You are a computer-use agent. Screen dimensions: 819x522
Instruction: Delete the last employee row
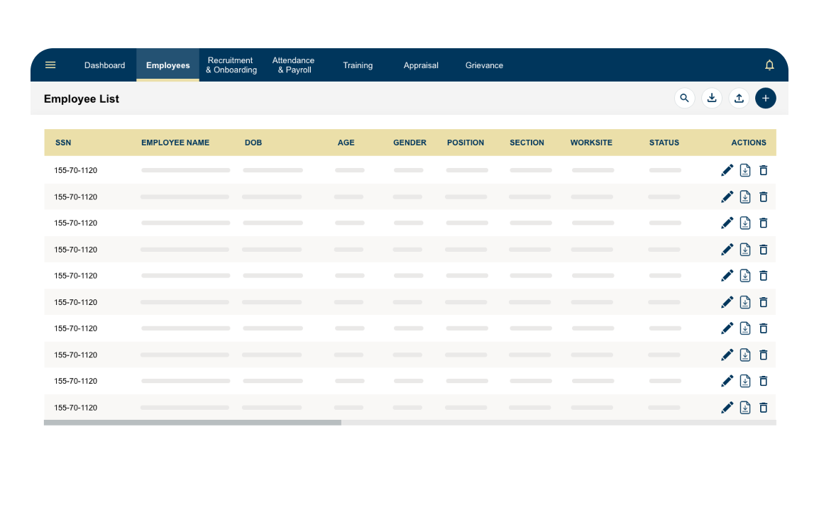coord(764,407)
